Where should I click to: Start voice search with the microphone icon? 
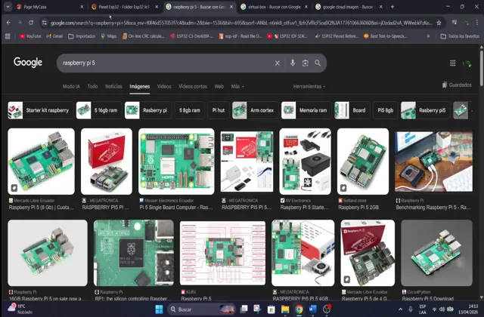pos(293,63)
